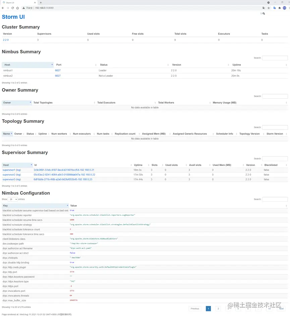The image size is (290, 317).
Task: Open the extensions puzzle icon
Action: pyautogui.click(x=280, y=8)
